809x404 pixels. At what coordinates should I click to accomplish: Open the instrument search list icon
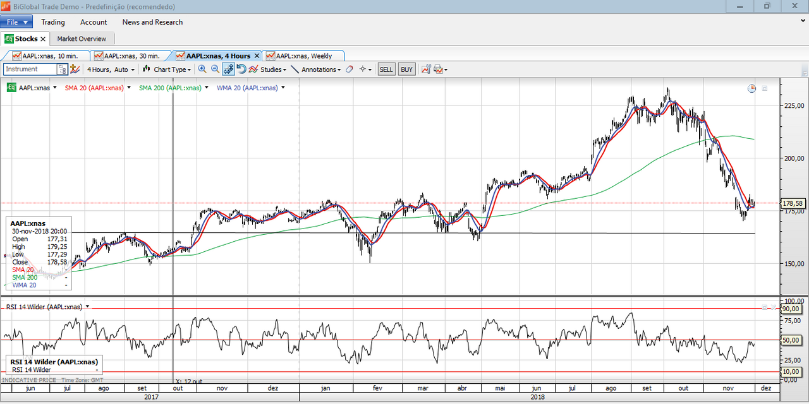[63, 69]
